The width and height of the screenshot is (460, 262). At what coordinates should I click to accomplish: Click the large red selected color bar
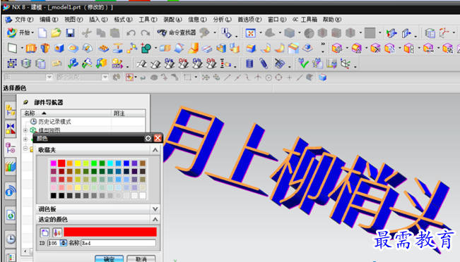[110, 232]
